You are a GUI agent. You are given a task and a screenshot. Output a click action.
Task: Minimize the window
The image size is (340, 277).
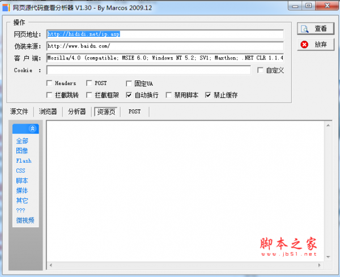pyautogui.click(x=295, y=6)
